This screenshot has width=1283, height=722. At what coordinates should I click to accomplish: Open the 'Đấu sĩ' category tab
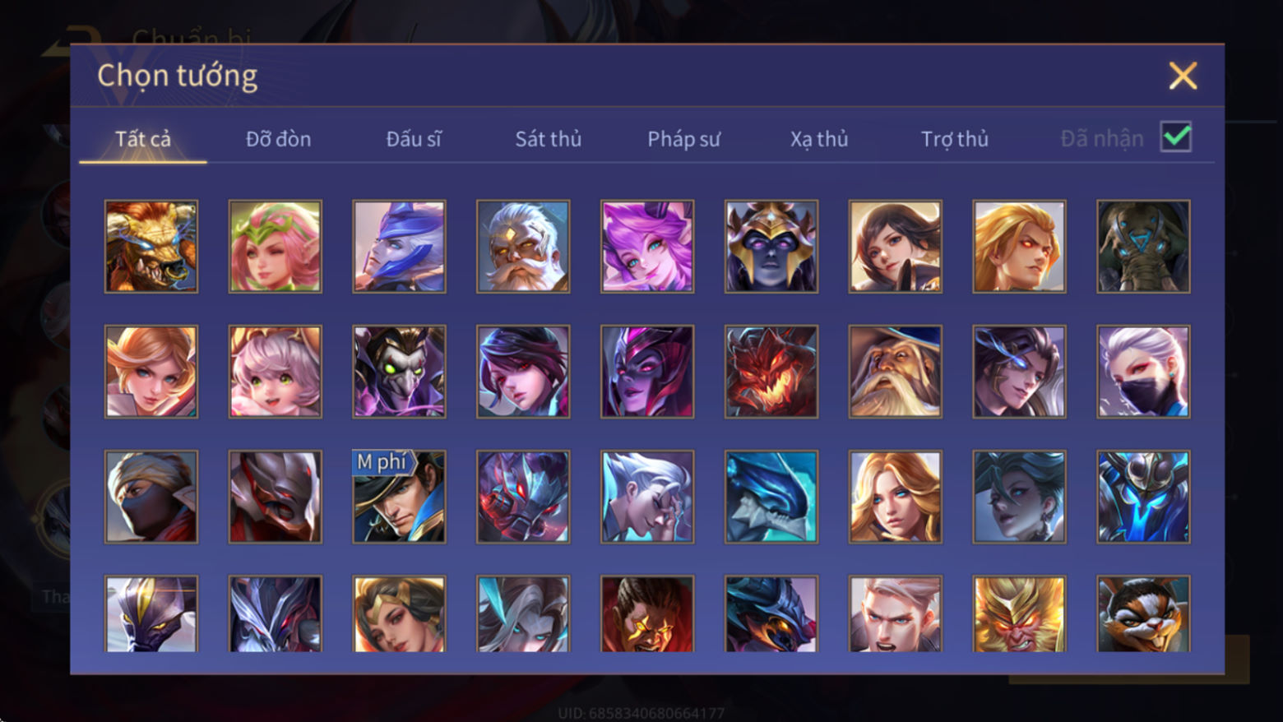point(414,139)
